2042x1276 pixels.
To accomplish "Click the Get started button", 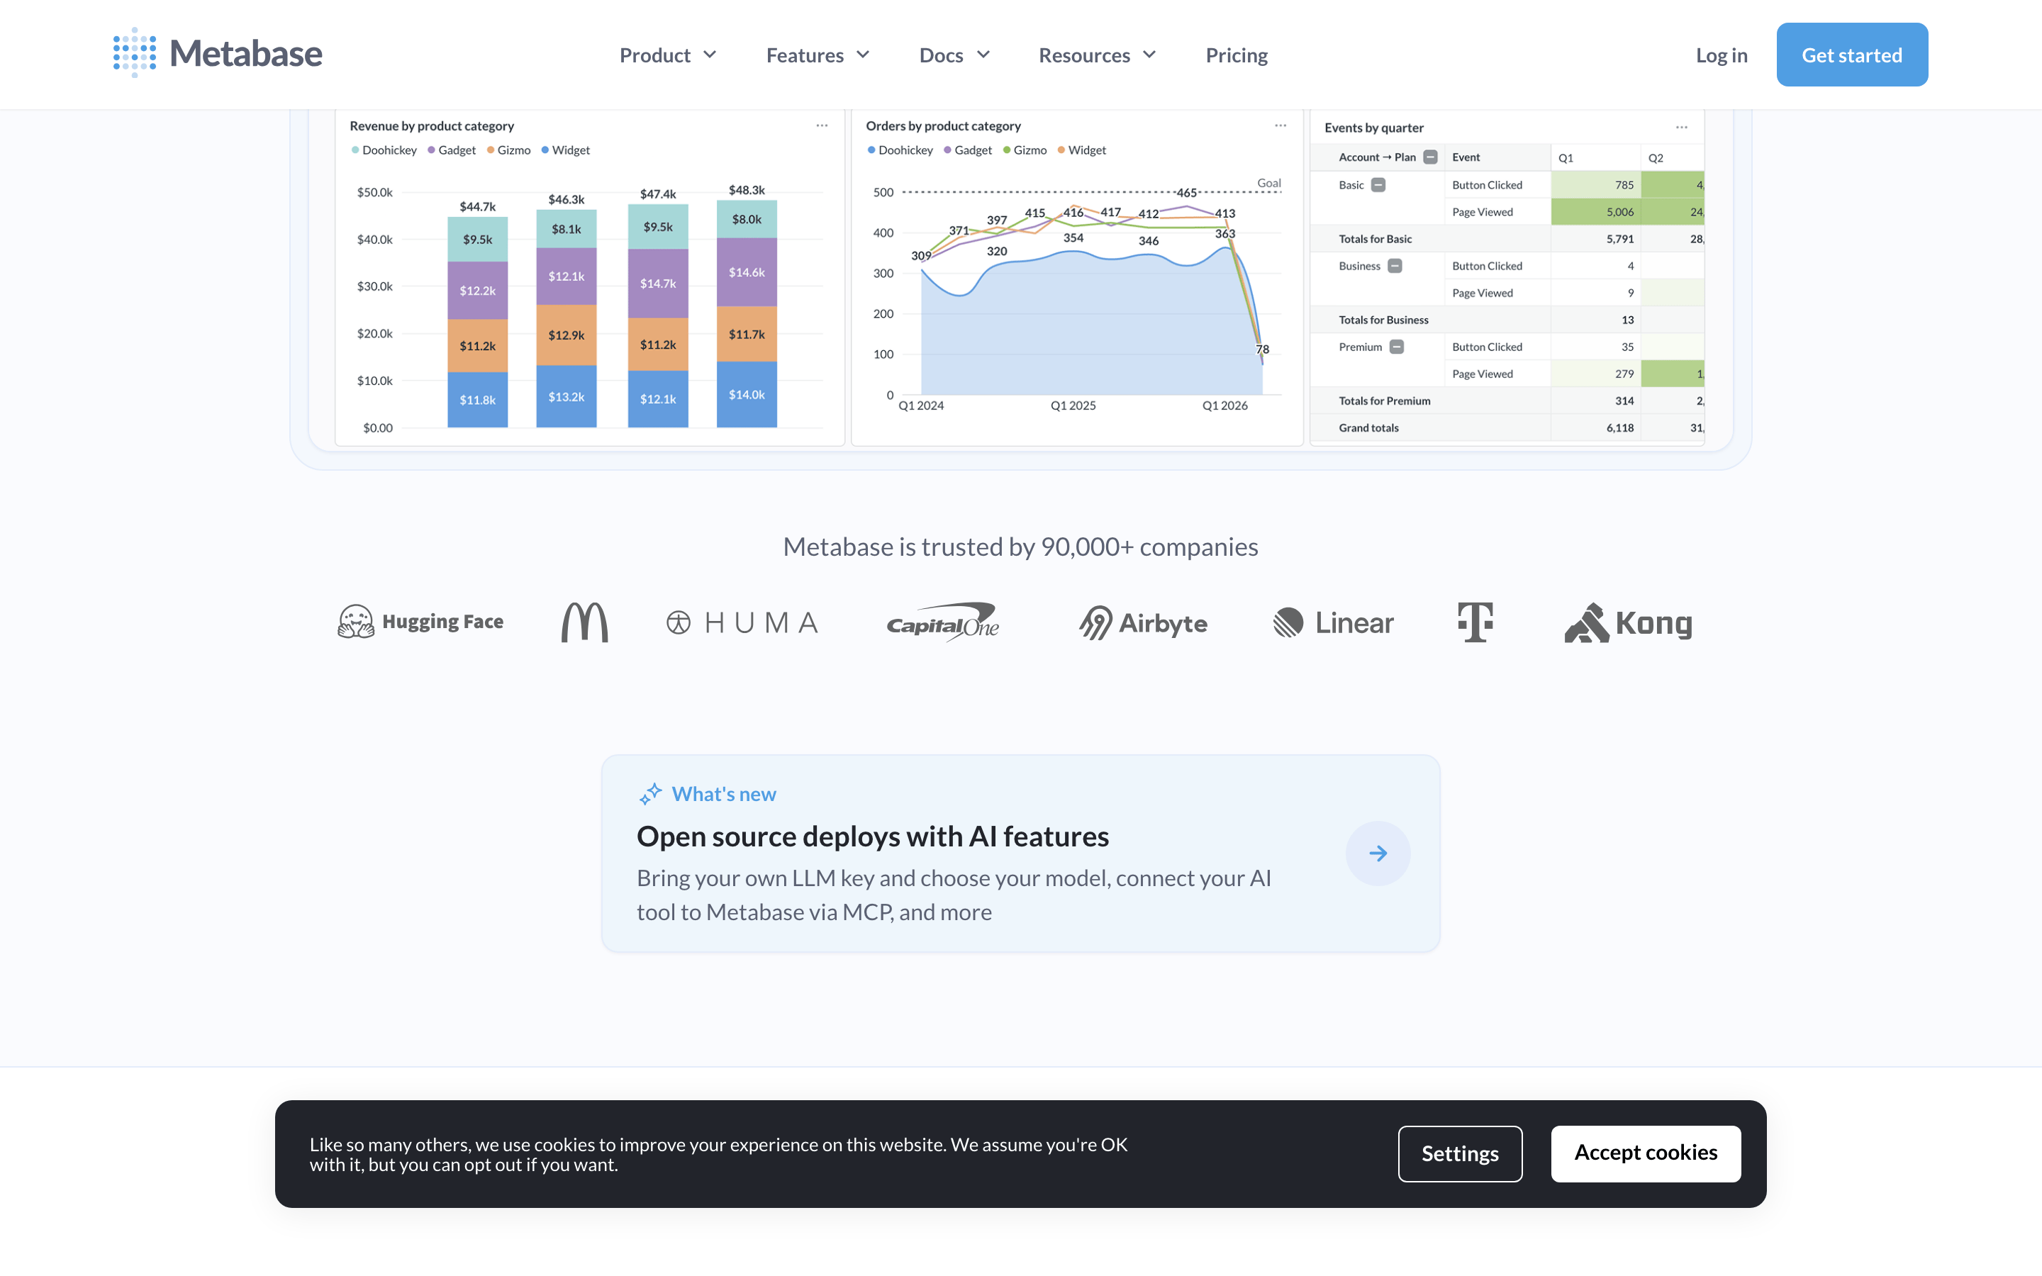I will [1851, 55].
